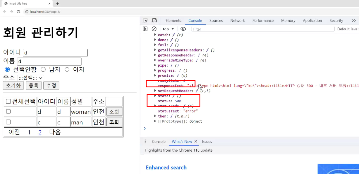359x174 pixels.
Task: Click the 수정 button
Action: [x=51, y=86]
